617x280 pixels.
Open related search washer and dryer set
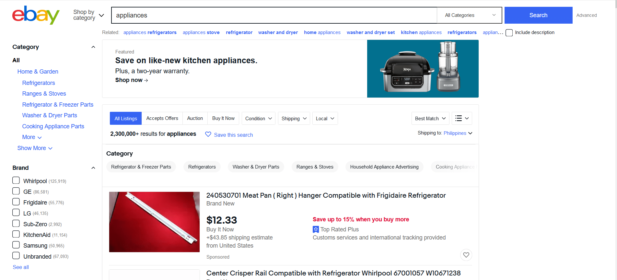370,32
